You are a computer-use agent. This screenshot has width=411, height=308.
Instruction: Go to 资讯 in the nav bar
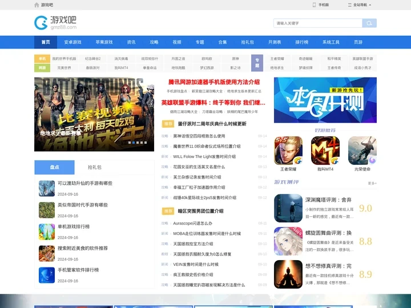point(131,42)
